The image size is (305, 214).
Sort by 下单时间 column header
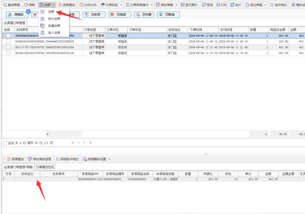203,30
